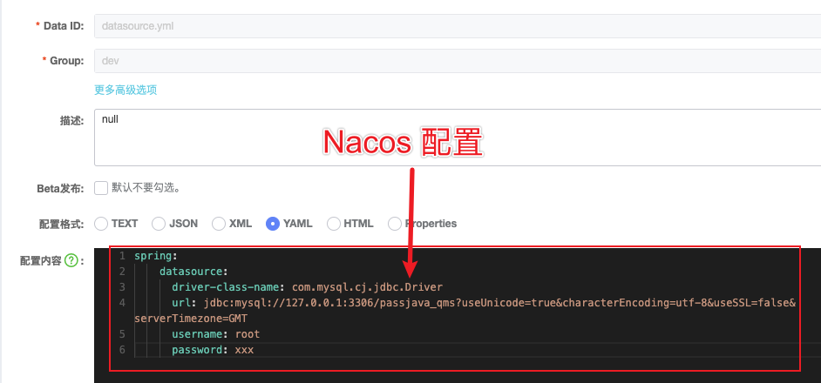Click the driver-class-name line in editor
Image resolution: width=821 pixels, height=383 pixels.
point(307,287)
